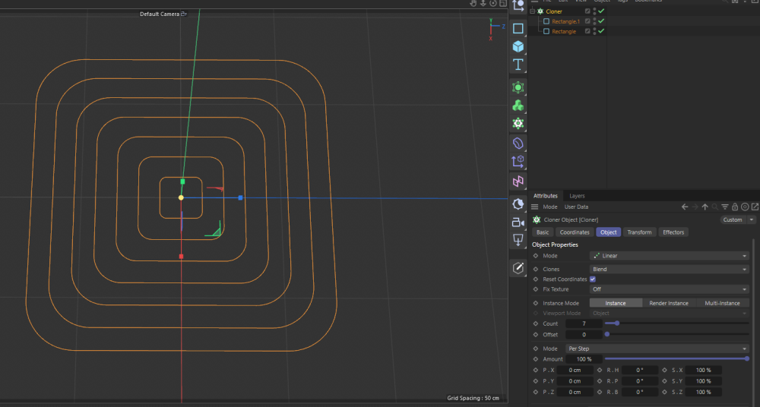Image resolution: width=760 pixels, height=407 pixels.
Task: Toggle Rectangle.1 visibility dots
Action: [595, 21]
